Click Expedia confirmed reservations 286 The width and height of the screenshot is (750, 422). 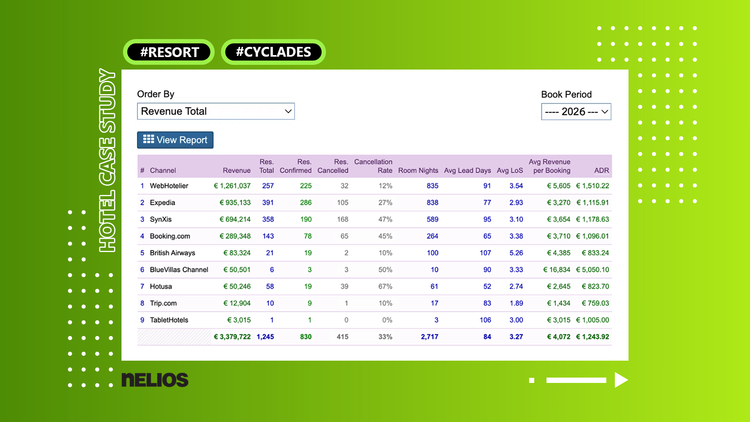tap(306, 202)
